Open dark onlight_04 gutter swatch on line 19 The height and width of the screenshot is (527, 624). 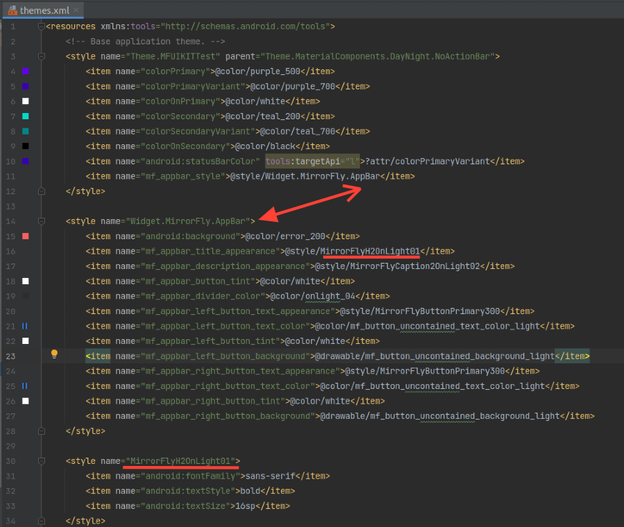click(26, 296)
